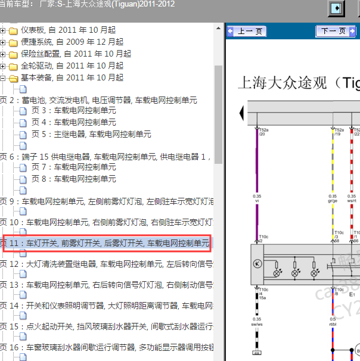Click the document icon above 页 9

click(23, 191)
